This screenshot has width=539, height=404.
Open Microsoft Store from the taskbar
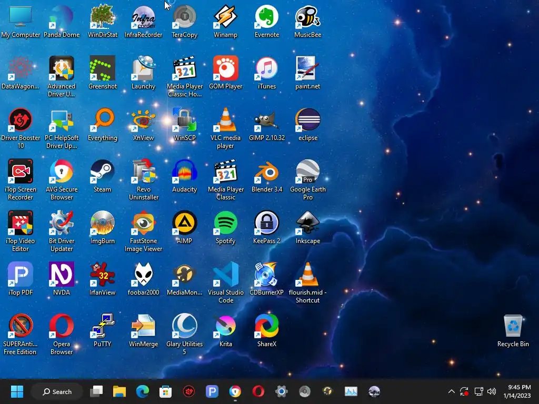165,391
